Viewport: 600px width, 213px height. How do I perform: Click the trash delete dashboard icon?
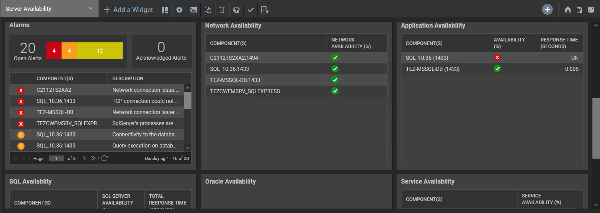pyautogui.click(x=222, y=10)
